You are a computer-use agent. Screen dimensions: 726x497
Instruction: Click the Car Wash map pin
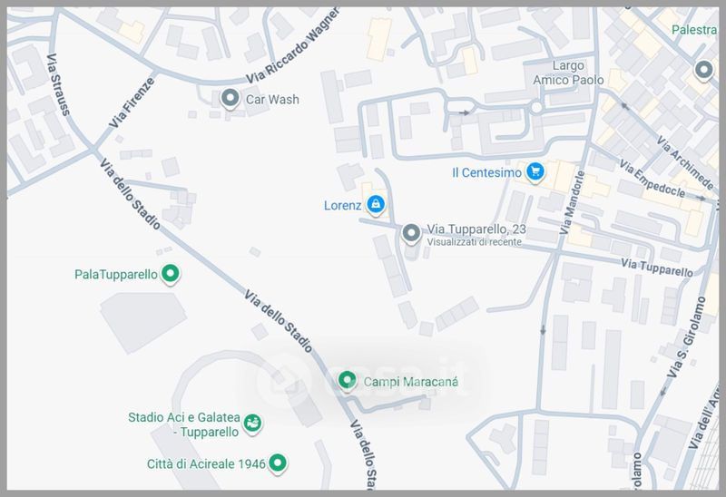(x=230, y=99)
